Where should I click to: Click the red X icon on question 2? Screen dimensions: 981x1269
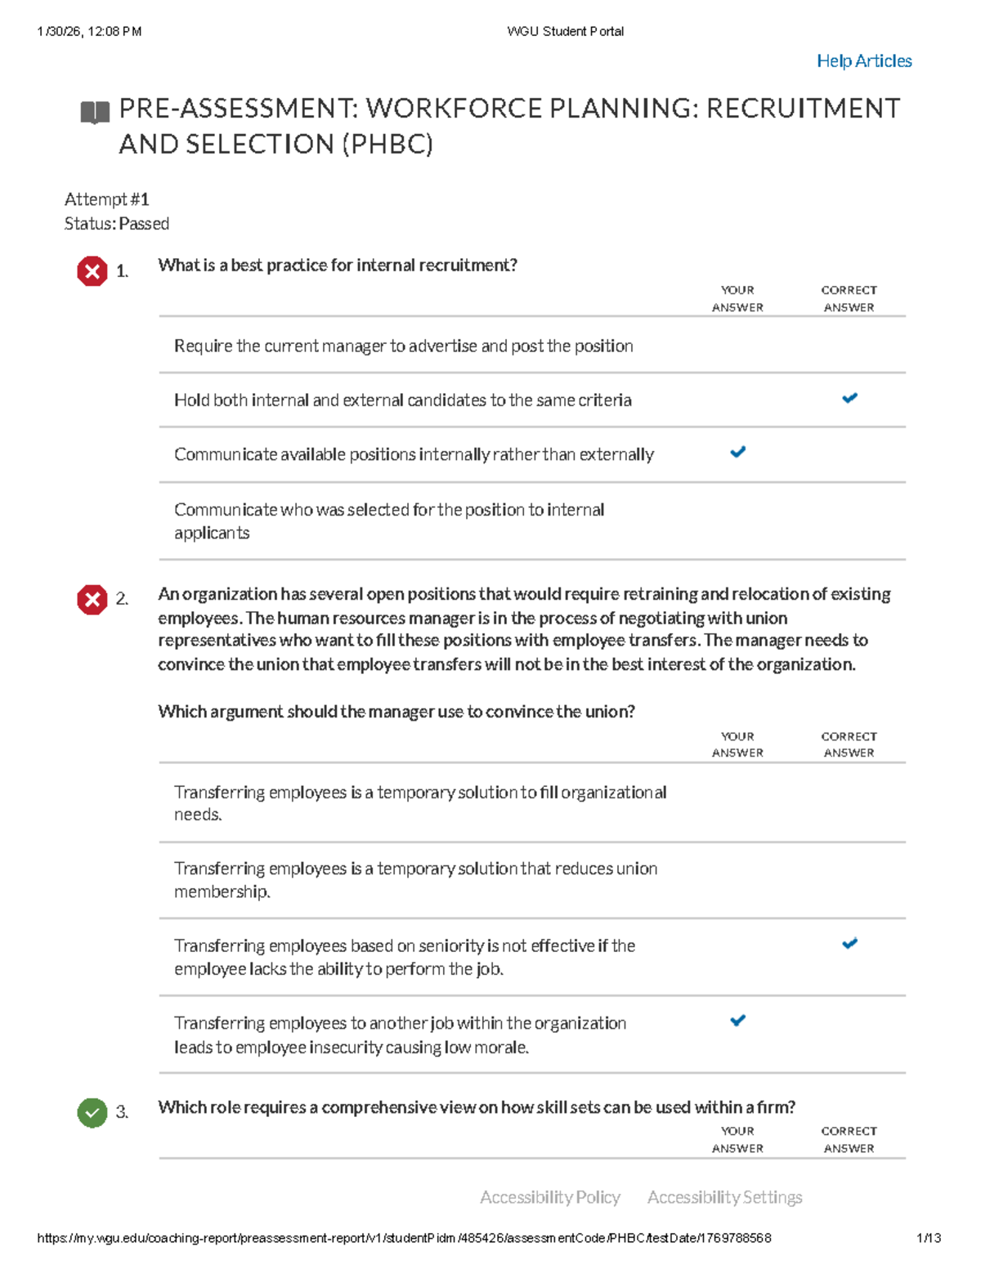92,600
